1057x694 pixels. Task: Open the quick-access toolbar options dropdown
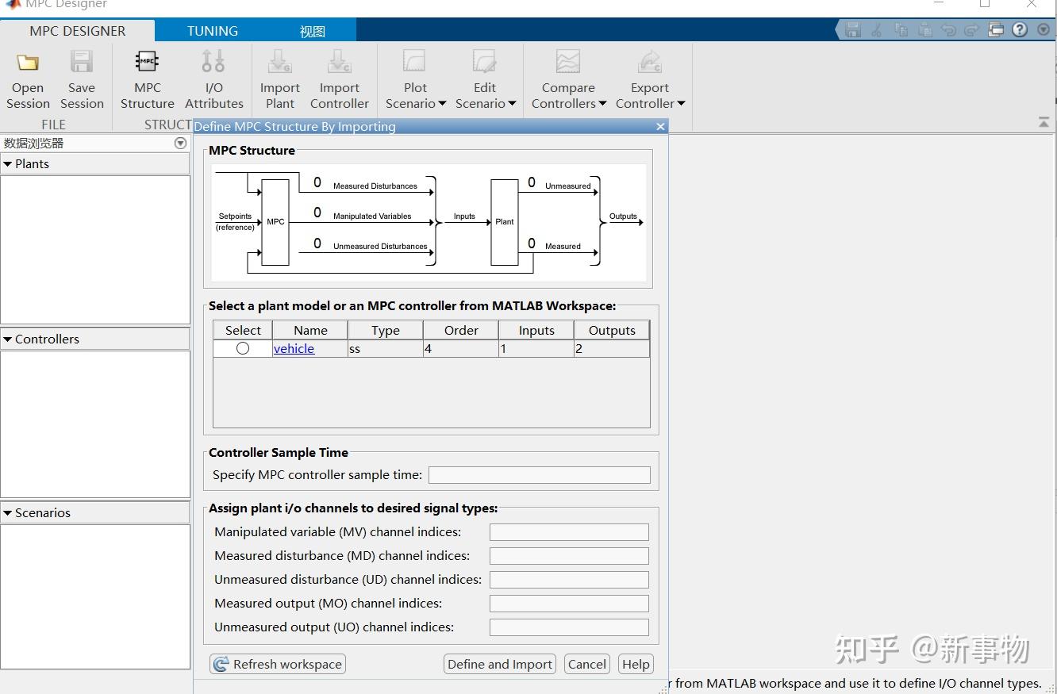[x=1044, y=30]
